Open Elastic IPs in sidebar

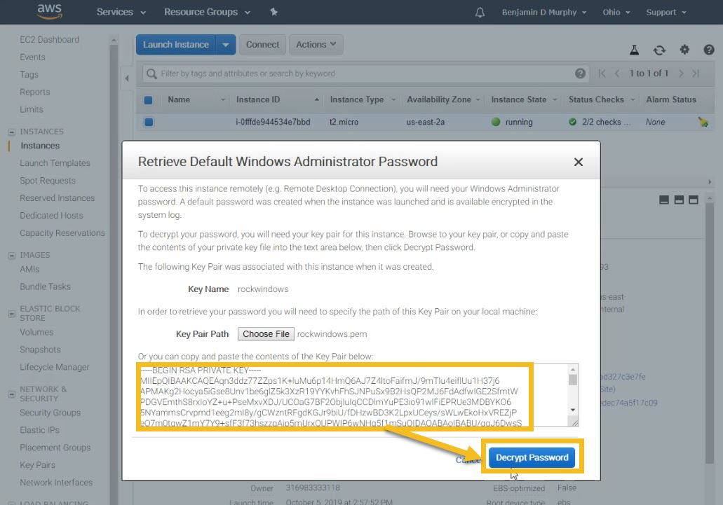40,430
